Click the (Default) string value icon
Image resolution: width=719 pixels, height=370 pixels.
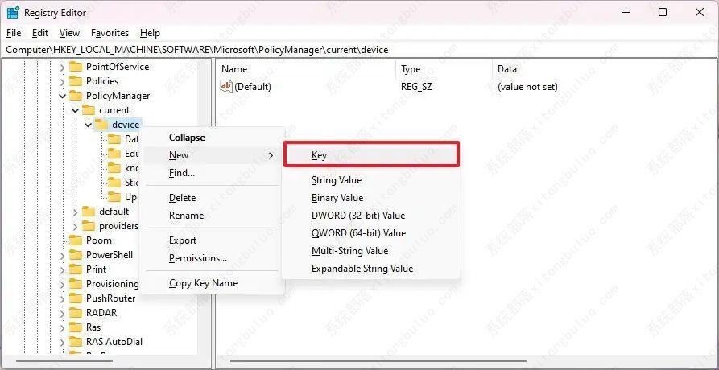click(x=226, y=86)
